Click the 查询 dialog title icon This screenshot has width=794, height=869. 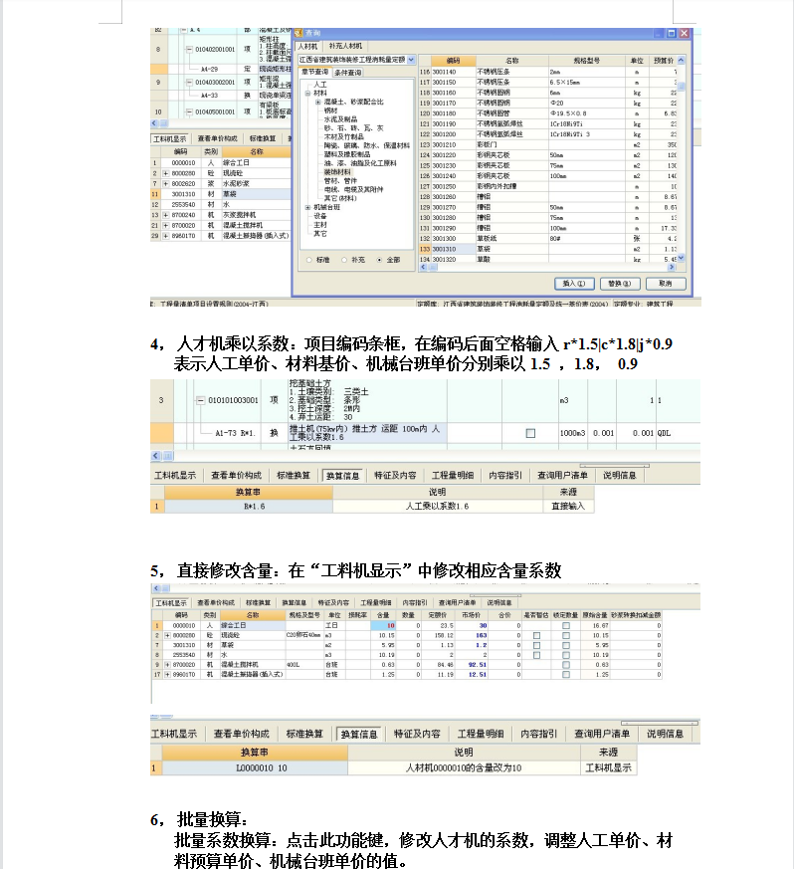pos(298,33)
